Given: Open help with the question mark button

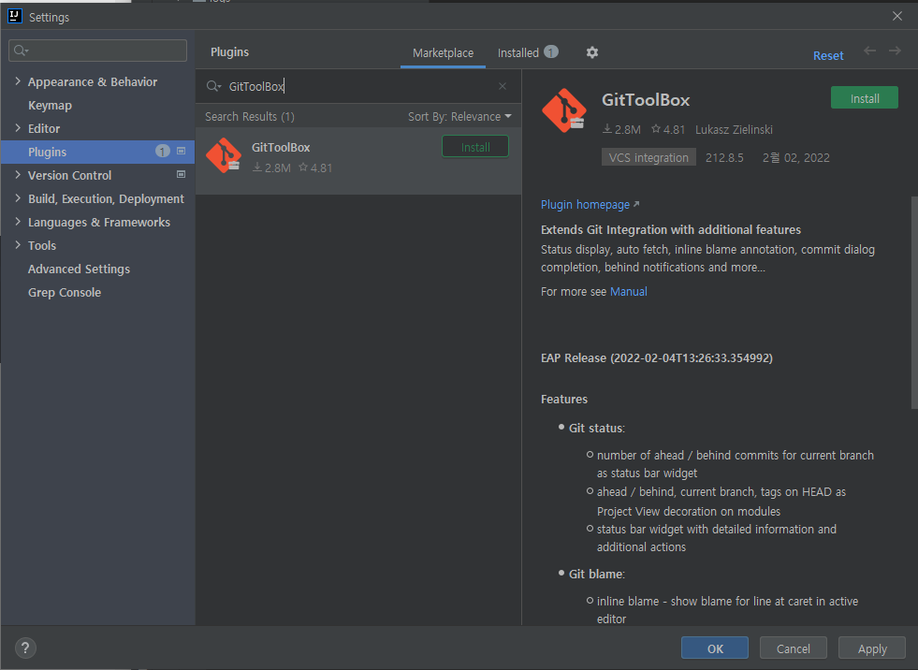Looking at the screenshot, I should [25, 648].
